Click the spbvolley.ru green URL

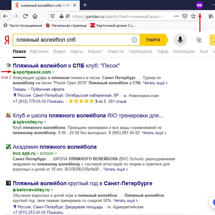(30, 122)
